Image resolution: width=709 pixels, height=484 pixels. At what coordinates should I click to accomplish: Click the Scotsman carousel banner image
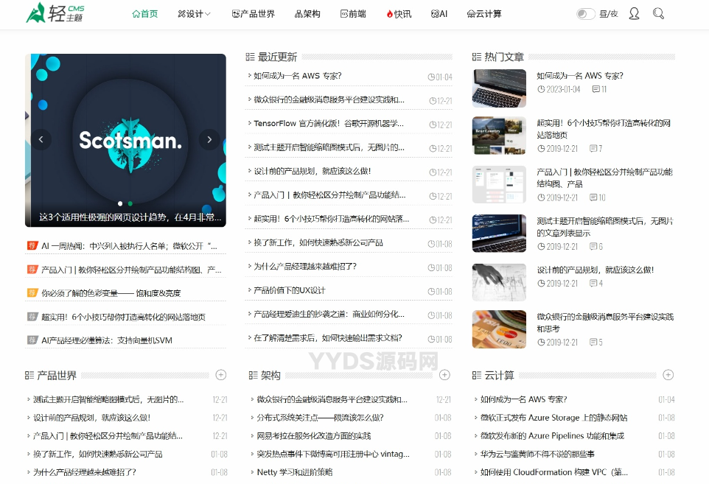pos(125,125)
